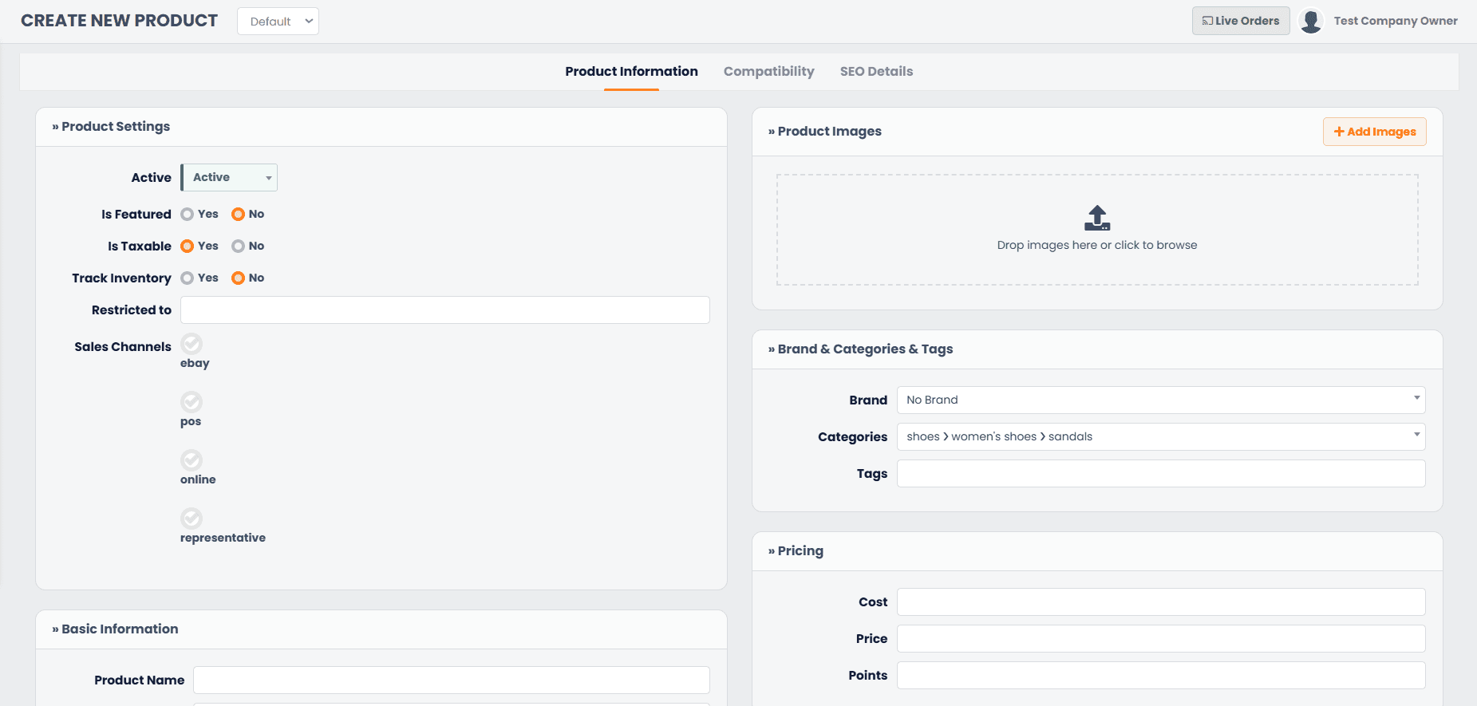Open the Brand dropdown
This screenshot has width=1477, height=706.
click(1160, 400)
